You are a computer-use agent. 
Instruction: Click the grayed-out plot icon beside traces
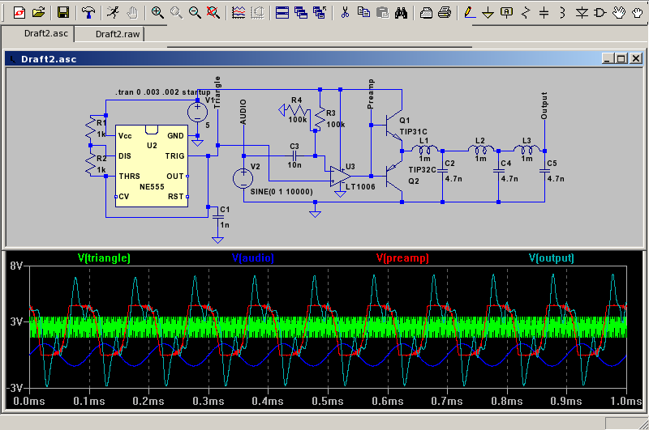click(257, 13)
